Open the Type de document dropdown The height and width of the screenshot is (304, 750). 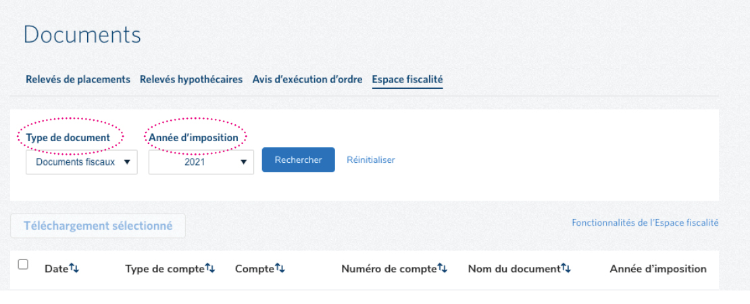tap(81, 162)
